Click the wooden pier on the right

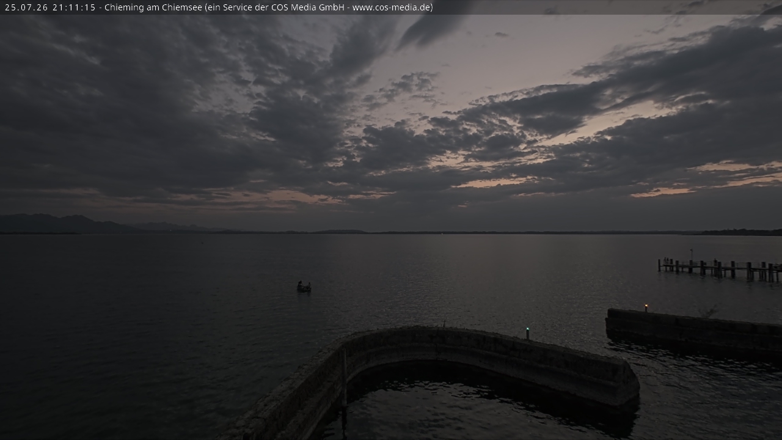[x=719, y=269]
